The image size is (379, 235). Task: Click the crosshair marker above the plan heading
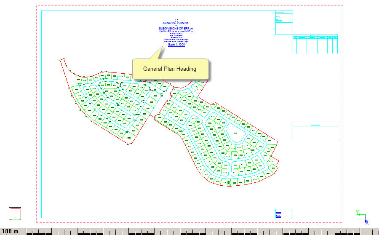(177, 19)
